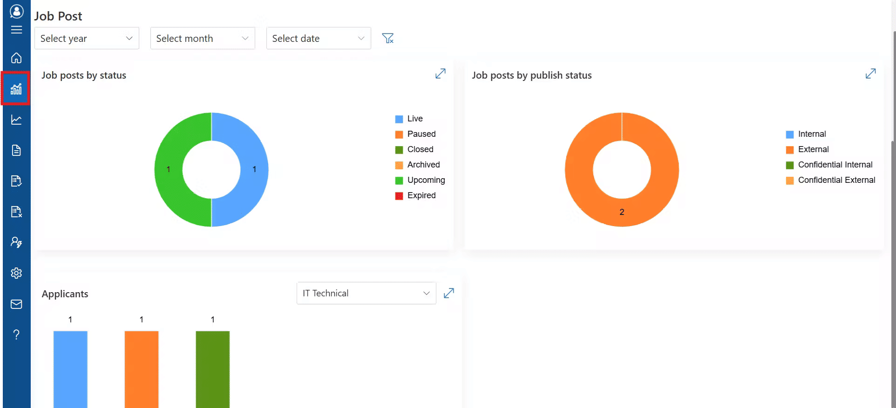Go to the Home page
Image resolution: width=896 pixels, height=408 pixels.
coord(16,58)
